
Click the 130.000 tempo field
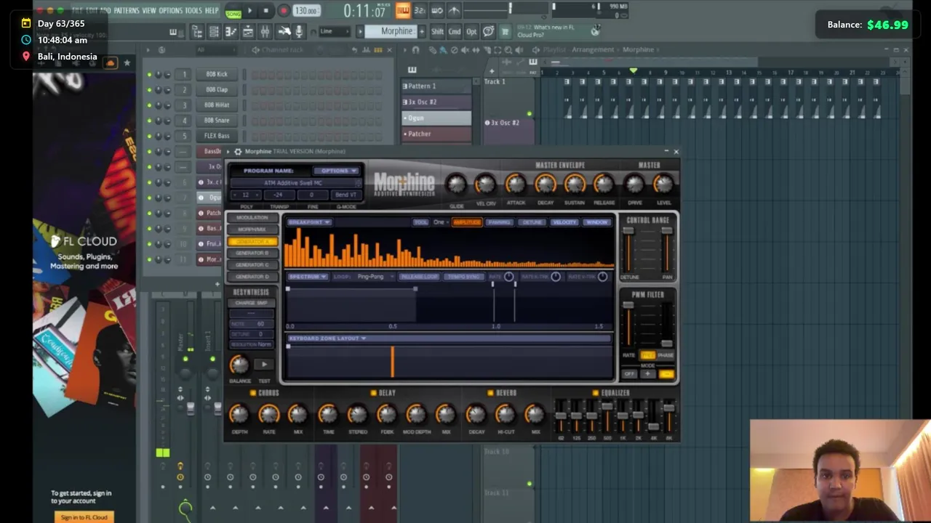[306, 11]
